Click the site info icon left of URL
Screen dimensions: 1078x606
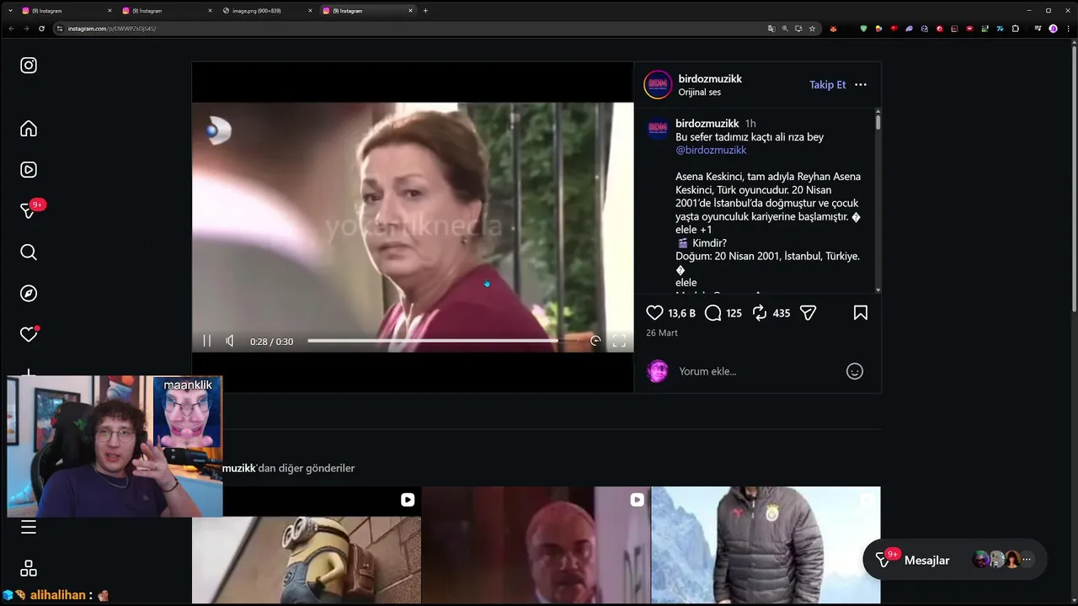click(59, 29)
